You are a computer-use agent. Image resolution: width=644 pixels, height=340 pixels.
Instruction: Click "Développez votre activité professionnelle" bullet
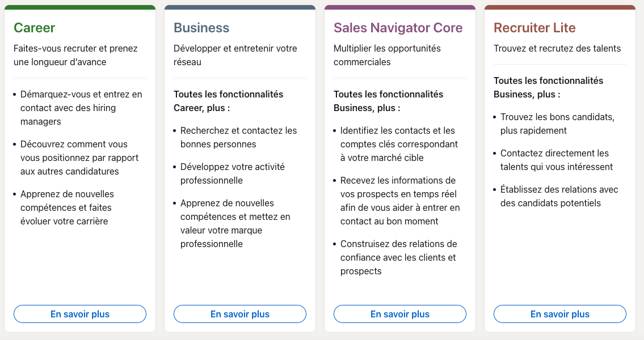(x=233, y=173)
